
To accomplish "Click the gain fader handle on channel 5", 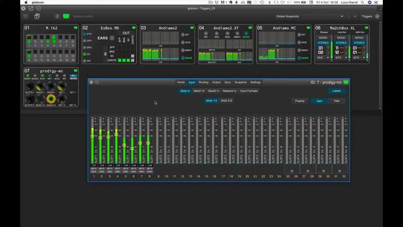I will click(125, 145).
